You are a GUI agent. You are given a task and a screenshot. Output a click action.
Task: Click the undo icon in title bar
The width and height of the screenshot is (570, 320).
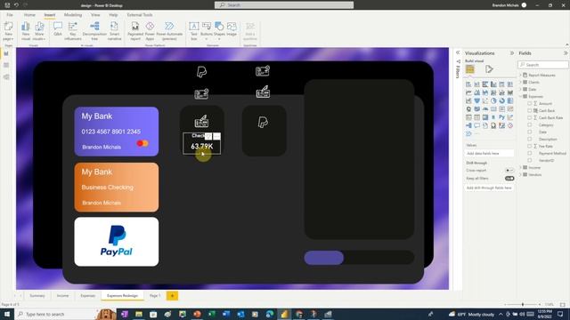(16, 5)
